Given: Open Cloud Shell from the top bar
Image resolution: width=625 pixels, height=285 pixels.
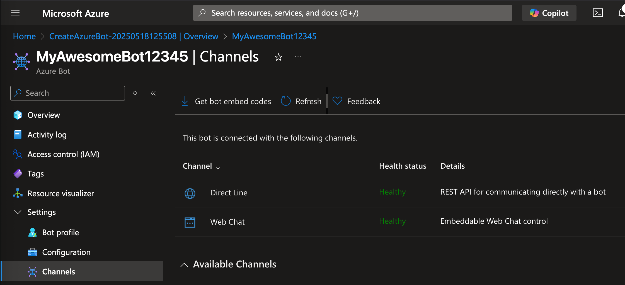Looking at the screenshot, I should [x=598, y=13].
